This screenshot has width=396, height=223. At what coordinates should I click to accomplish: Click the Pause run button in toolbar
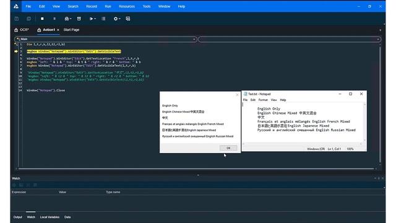tap(54, 19)
